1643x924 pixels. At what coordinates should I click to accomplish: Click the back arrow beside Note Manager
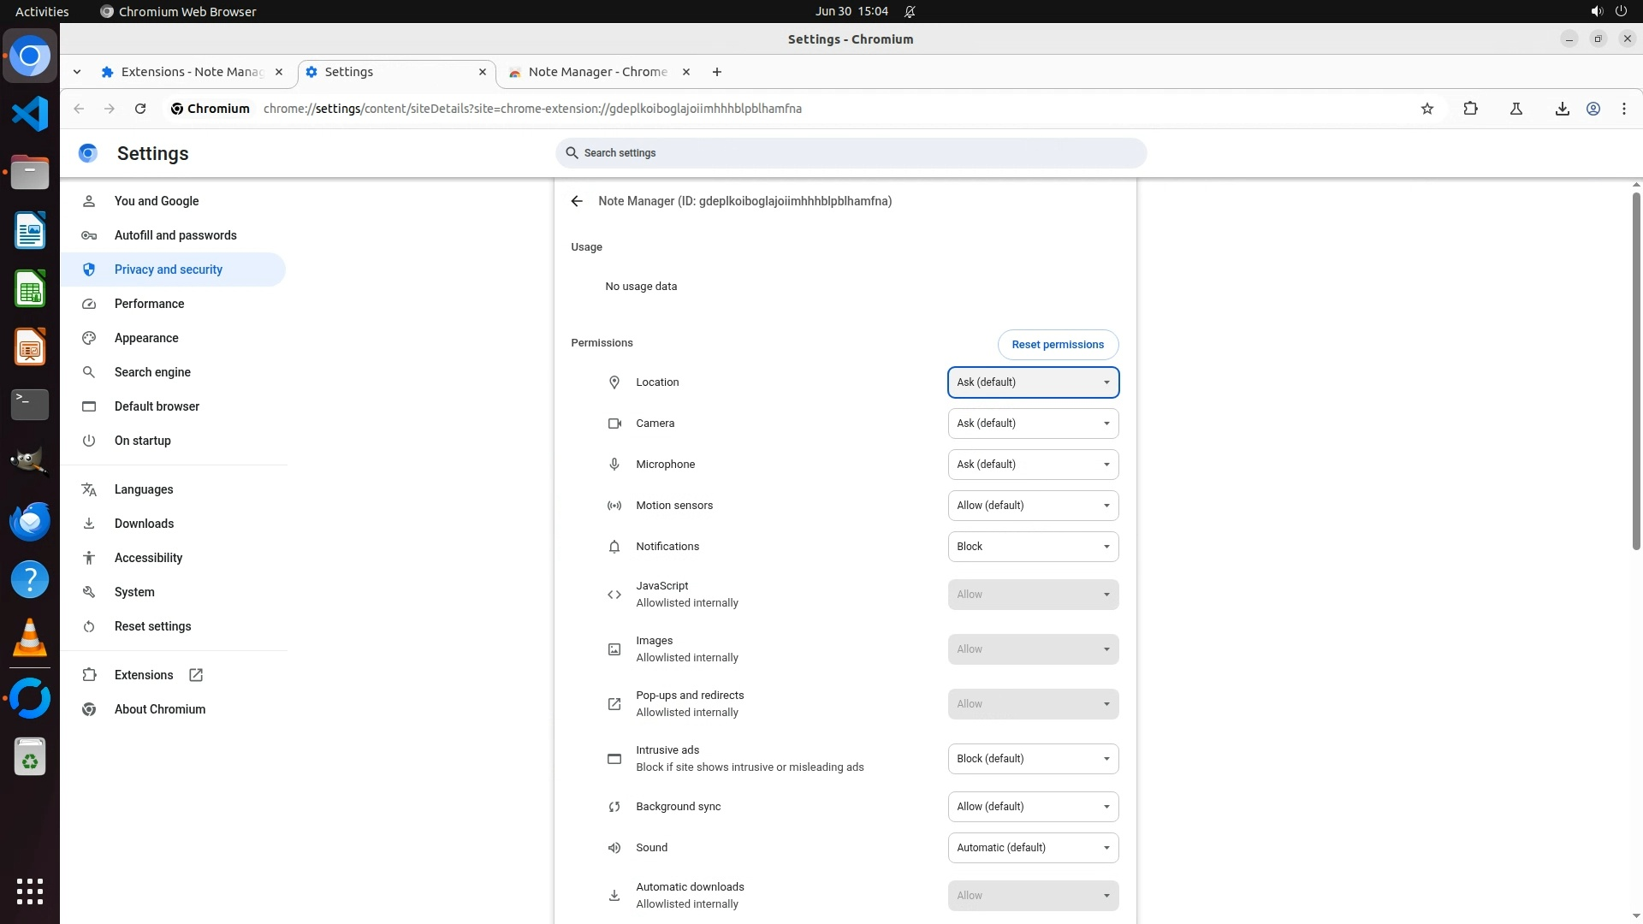[x=577, y=201]
